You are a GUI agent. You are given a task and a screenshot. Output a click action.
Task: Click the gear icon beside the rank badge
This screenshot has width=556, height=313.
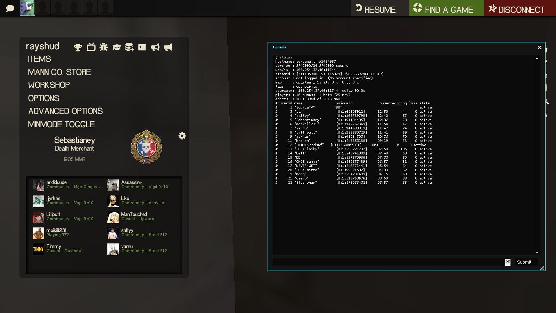point(182,136)
